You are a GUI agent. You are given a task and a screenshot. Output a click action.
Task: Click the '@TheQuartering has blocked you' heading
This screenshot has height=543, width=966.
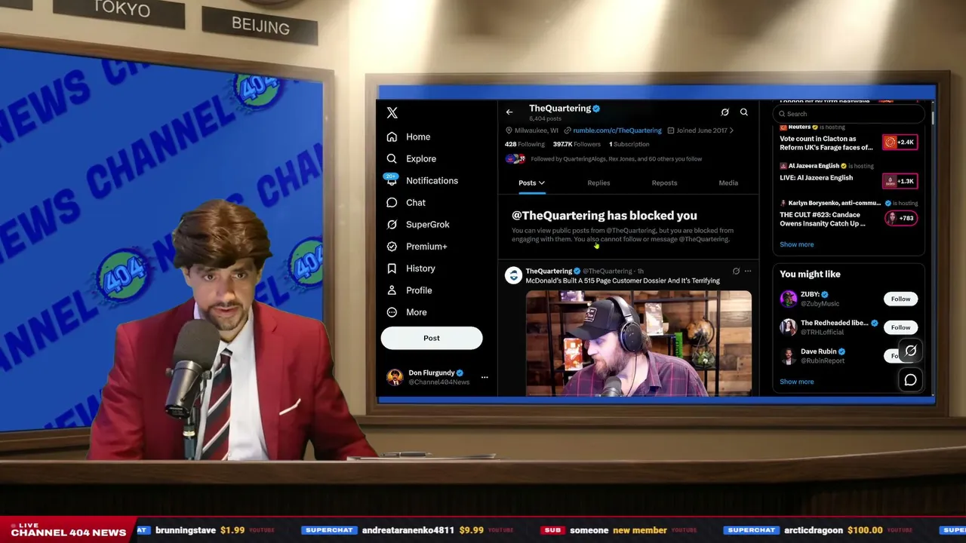605,216
